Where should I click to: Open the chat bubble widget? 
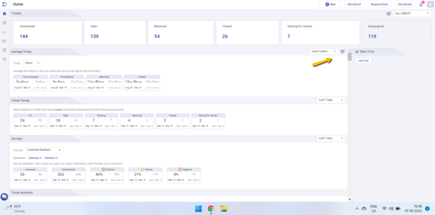pos(4,197)
